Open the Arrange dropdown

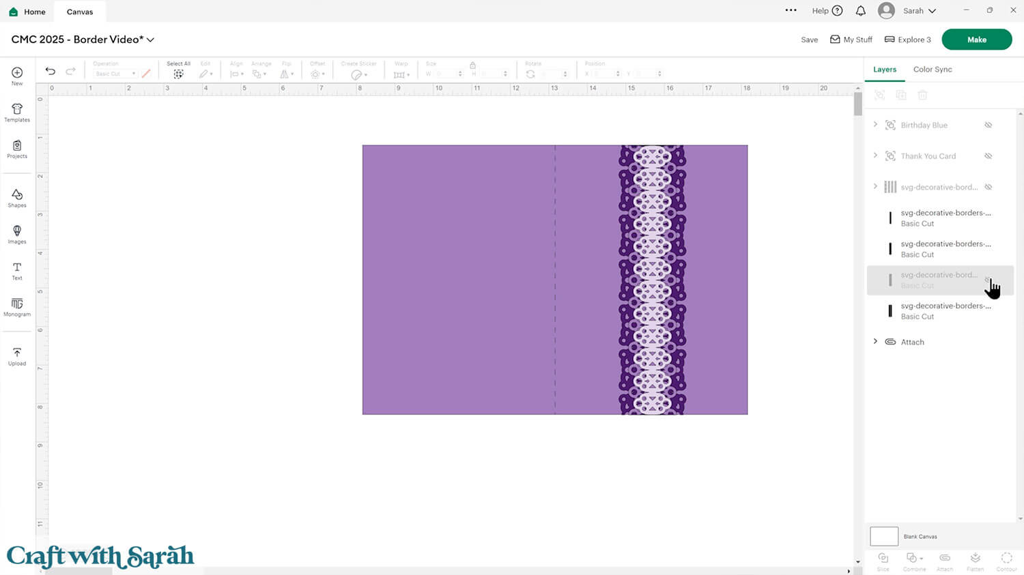(261, 74)
